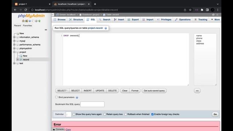
Task: Disable Enable foreign key checks
Action: tap(152, 114)
